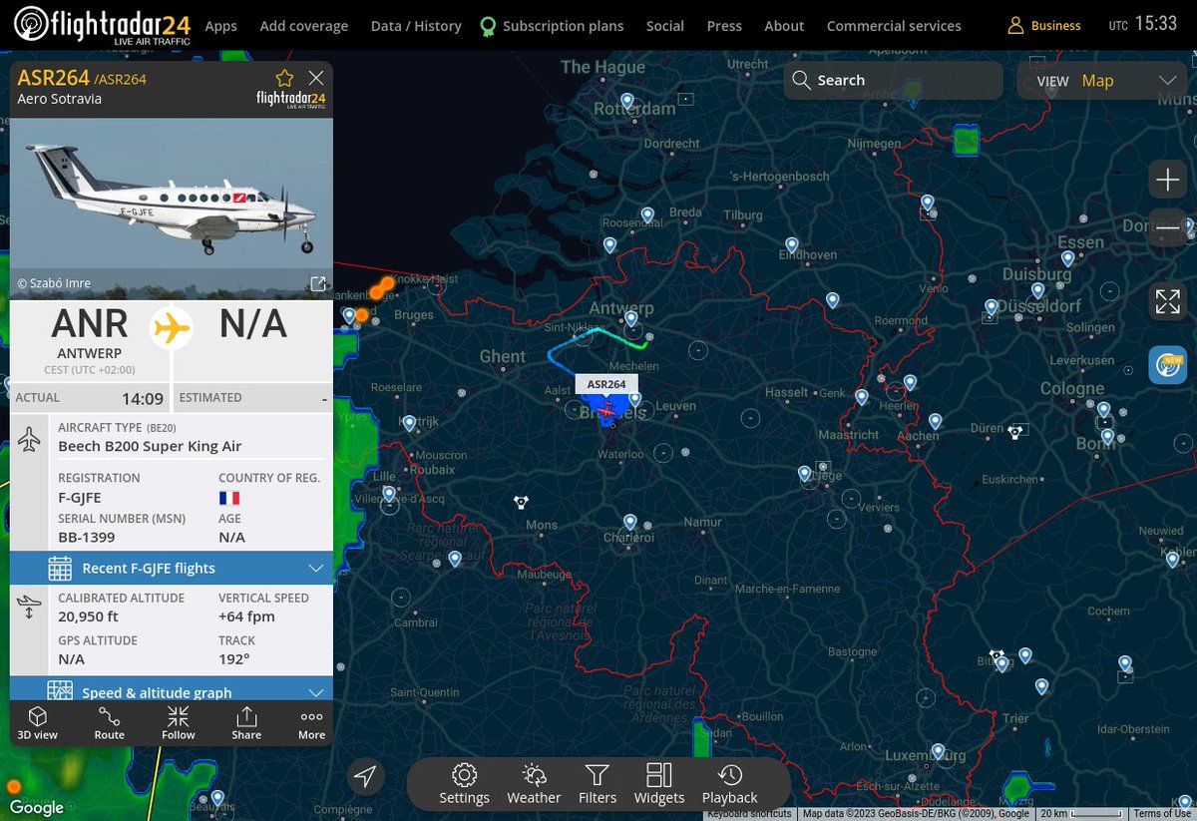Click the Flightradar24 logo
The width and height of the screenshot is (1197, 821).
coord(101,25)
